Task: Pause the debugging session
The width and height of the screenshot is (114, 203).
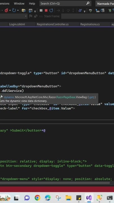Action: point(41,10)
